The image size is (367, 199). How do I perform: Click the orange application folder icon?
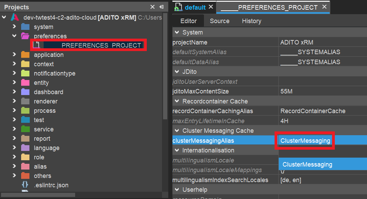point(25,55)
